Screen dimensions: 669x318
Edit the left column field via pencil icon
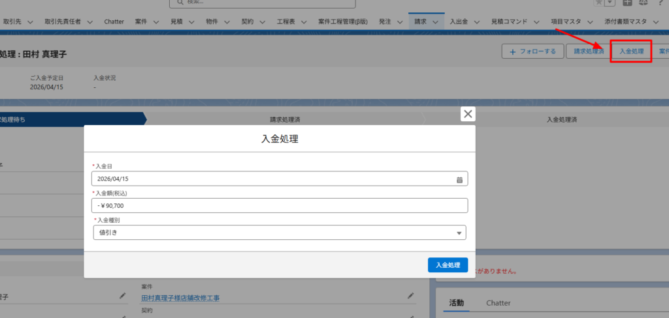click(x=123, y=296)
